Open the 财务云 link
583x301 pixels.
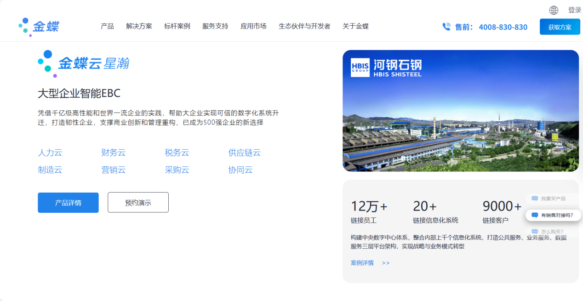[x=114, y=153]
